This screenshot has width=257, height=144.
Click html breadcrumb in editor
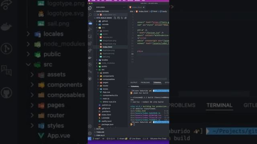click(154, 12)
